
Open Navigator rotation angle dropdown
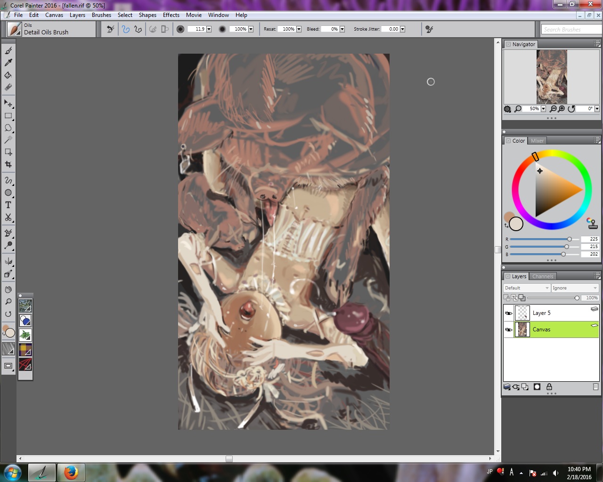(597, 109)
